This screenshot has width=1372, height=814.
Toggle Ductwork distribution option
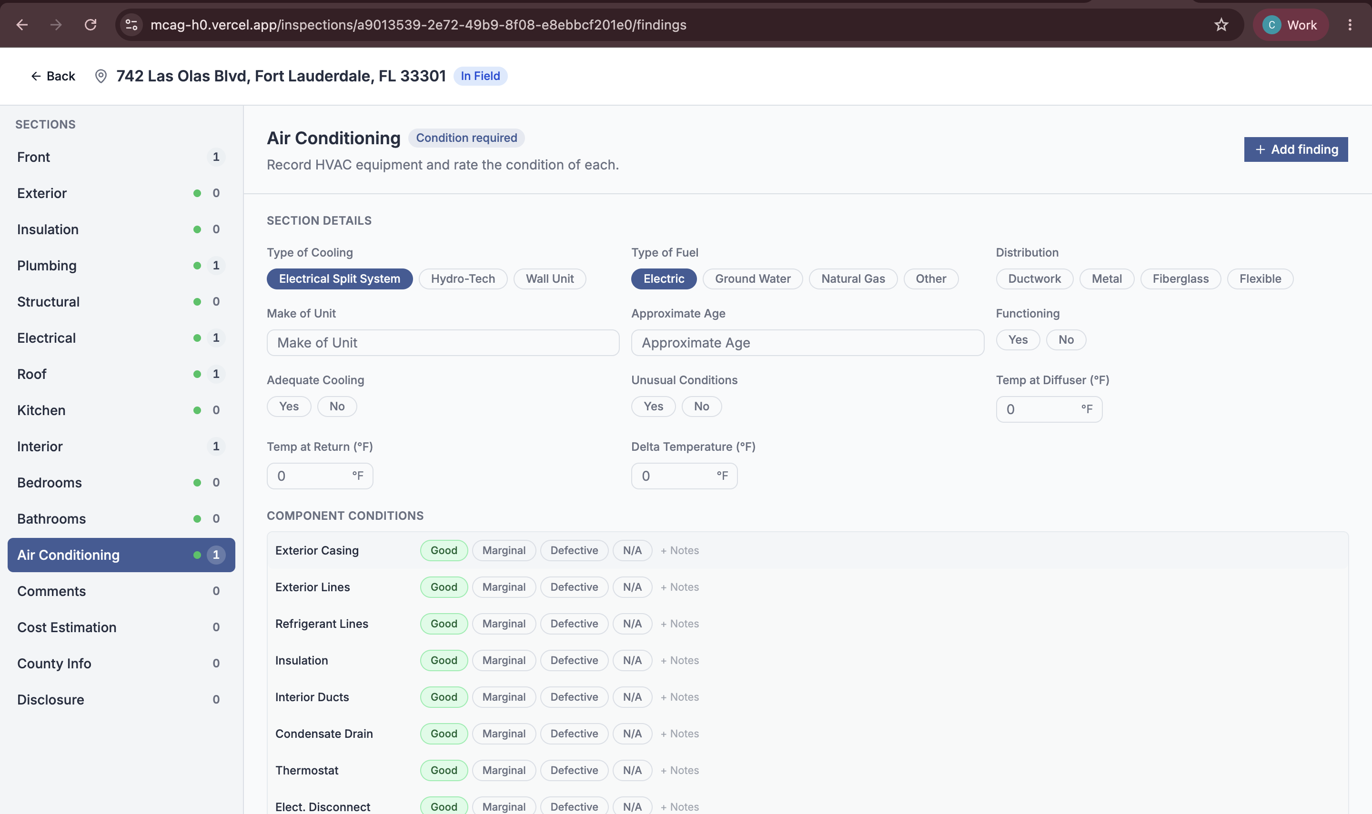(x=1034, y=278)
